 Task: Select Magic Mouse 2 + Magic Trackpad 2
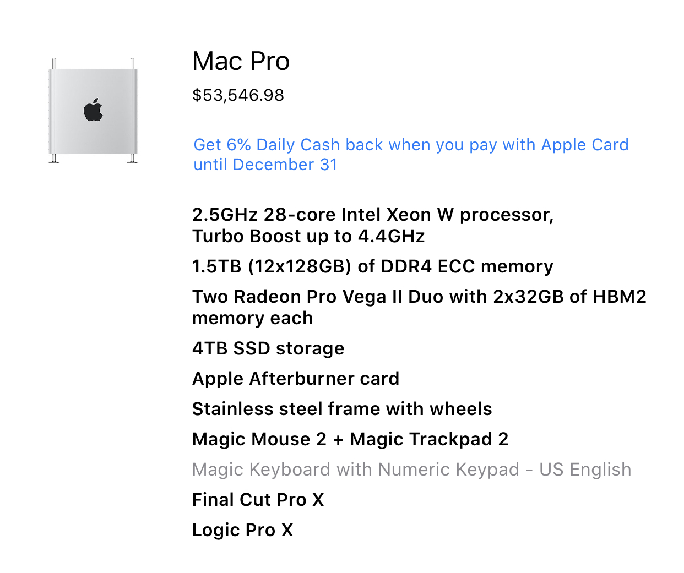[x=350, y=439]
